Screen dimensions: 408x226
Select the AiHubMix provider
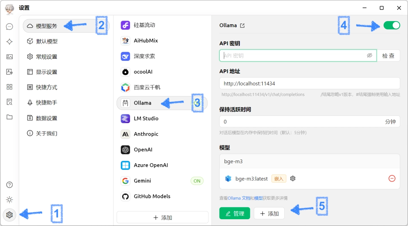(x=162, y=41)
